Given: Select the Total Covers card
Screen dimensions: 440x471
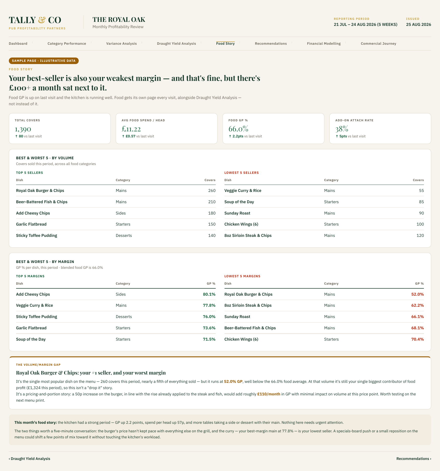Looking at the screenshot, I should click(x=60, y=128).
